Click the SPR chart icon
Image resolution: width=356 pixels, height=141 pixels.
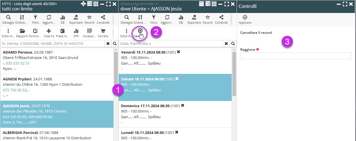(x=76, y=31)
